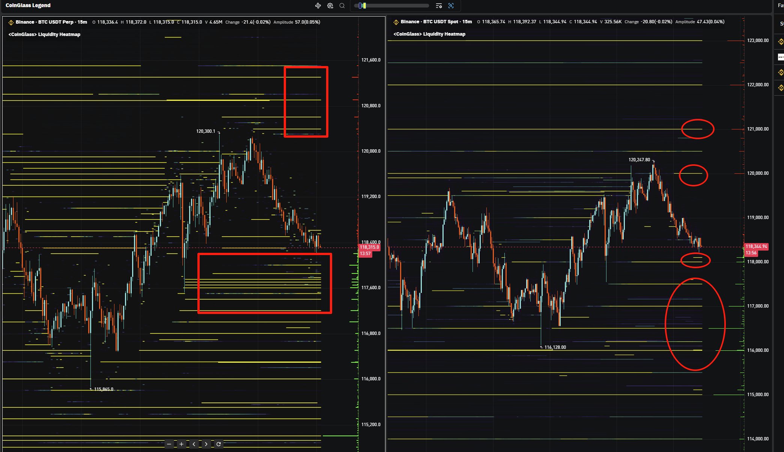This screenshot has height=452, width=784.
Task: Open the Binance BTC USDT Perp symbol selector
Action: coord(51,22)
